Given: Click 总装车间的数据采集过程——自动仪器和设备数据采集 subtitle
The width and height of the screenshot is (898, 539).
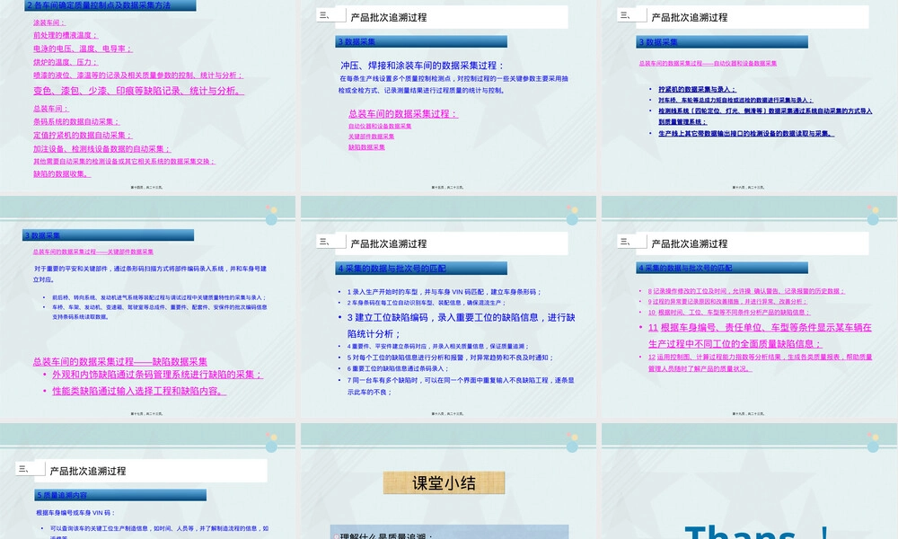Looking at the screenshot, I should [x=708, y=64].
